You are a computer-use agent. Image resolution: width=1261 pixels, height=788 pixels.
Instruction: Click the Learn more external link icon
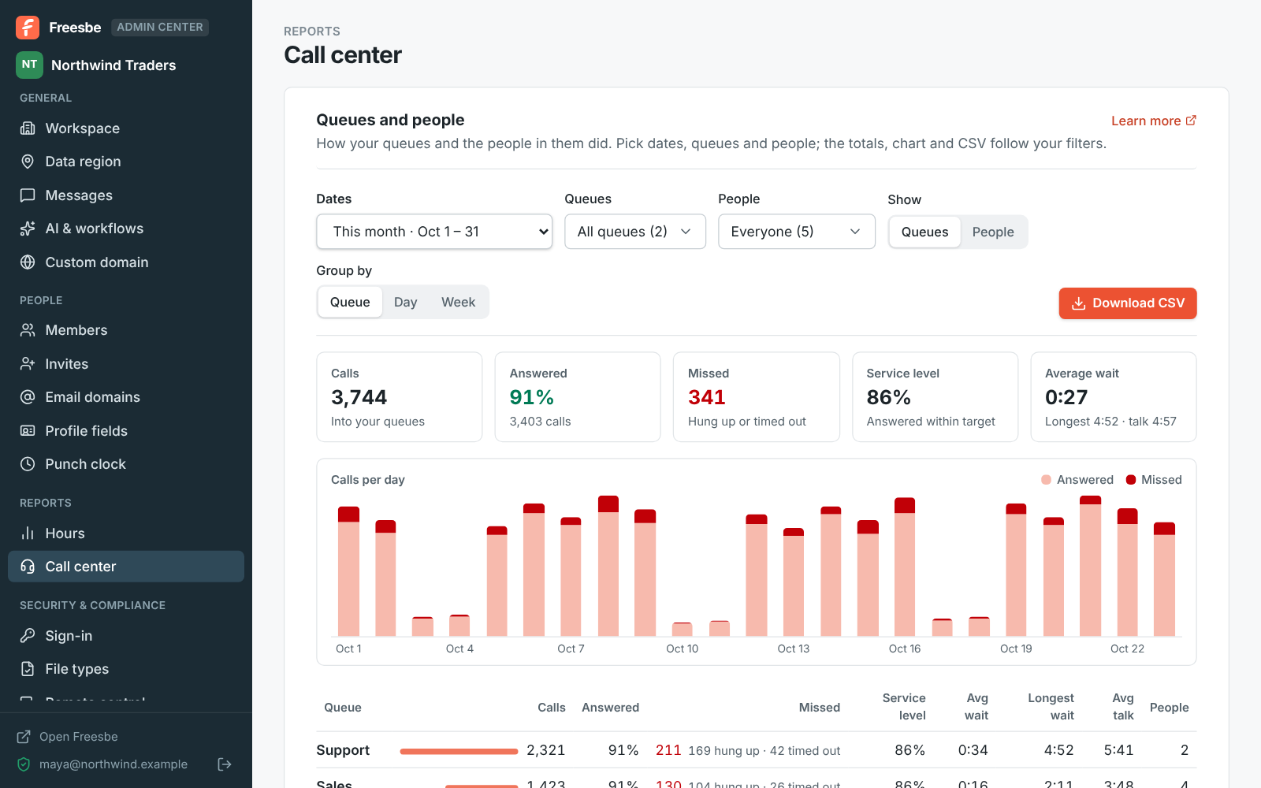tap(1191, 121)
